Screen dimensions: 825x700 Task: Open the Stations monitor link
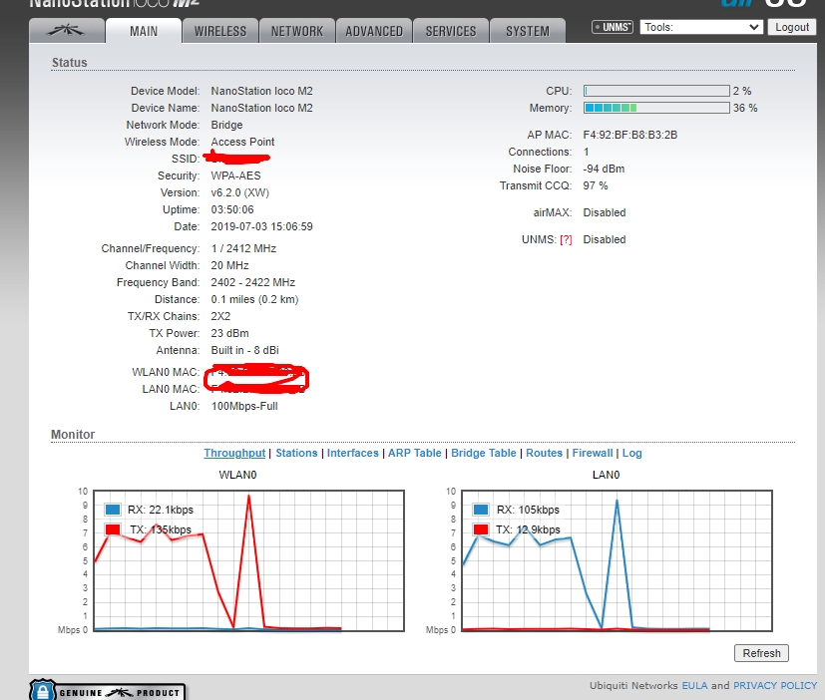click(296, 453)
